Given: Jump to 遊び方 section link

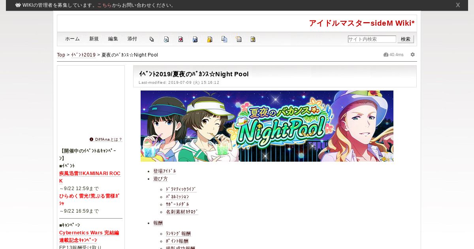Looking at the screenshot, I should pos(160,179).
